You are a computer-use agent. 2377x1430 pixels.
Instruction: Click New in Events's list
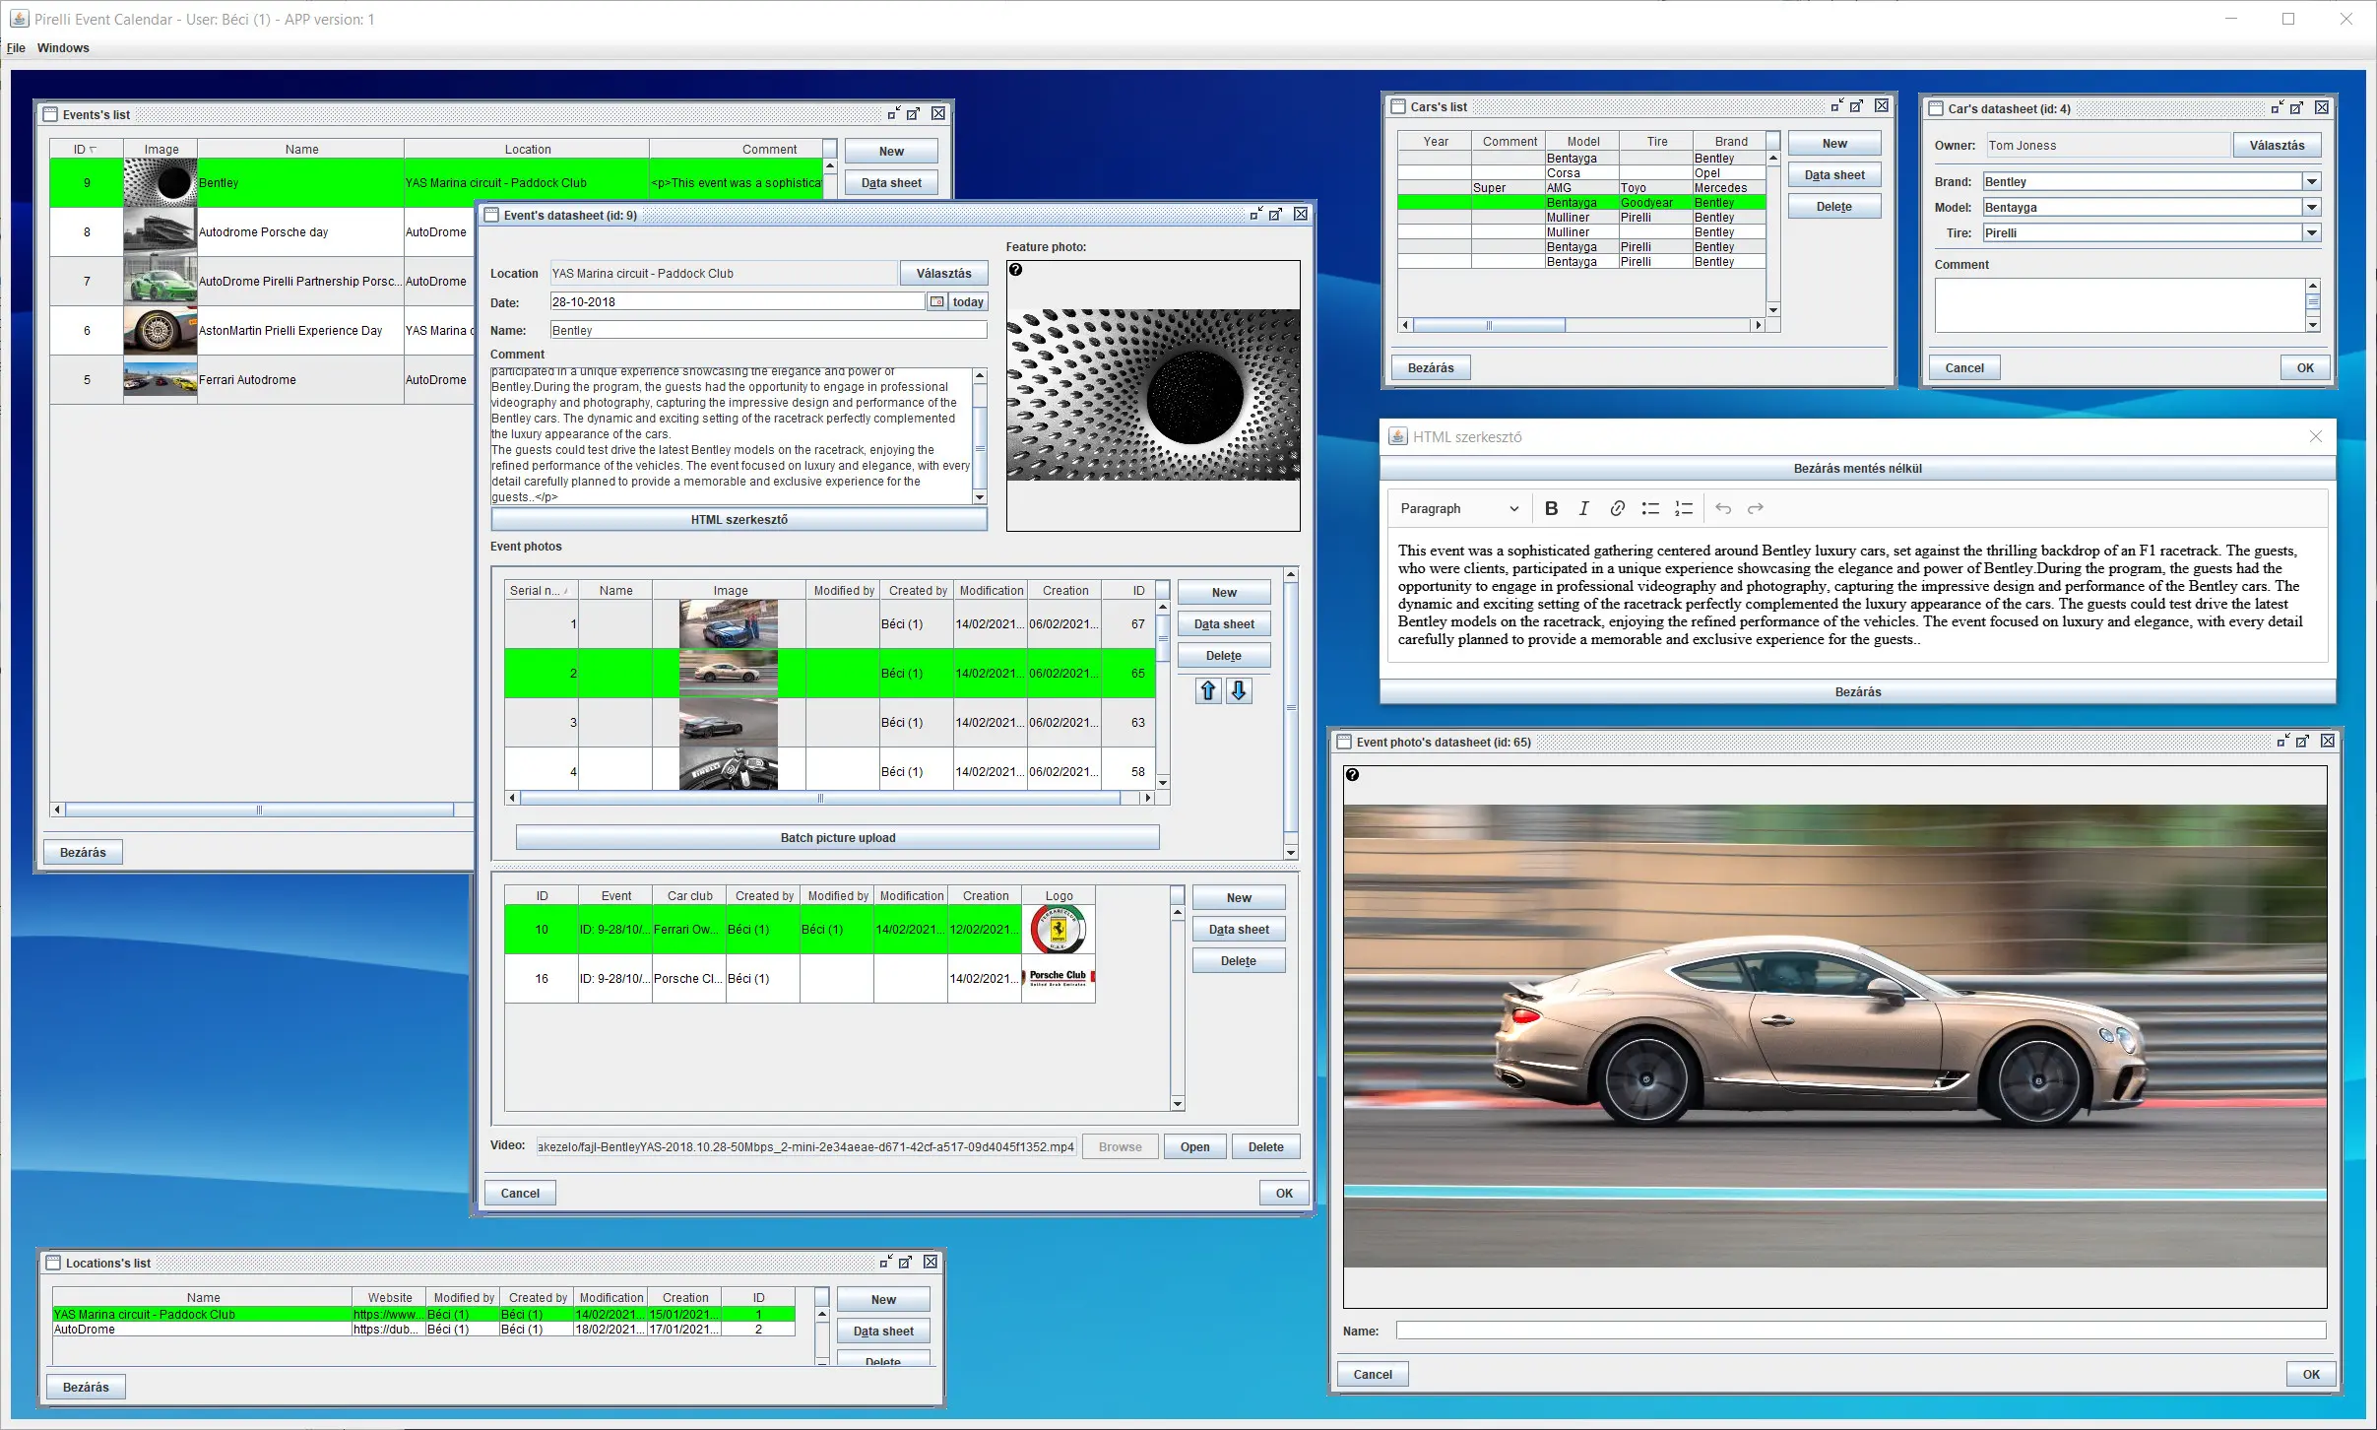(891, 151)
